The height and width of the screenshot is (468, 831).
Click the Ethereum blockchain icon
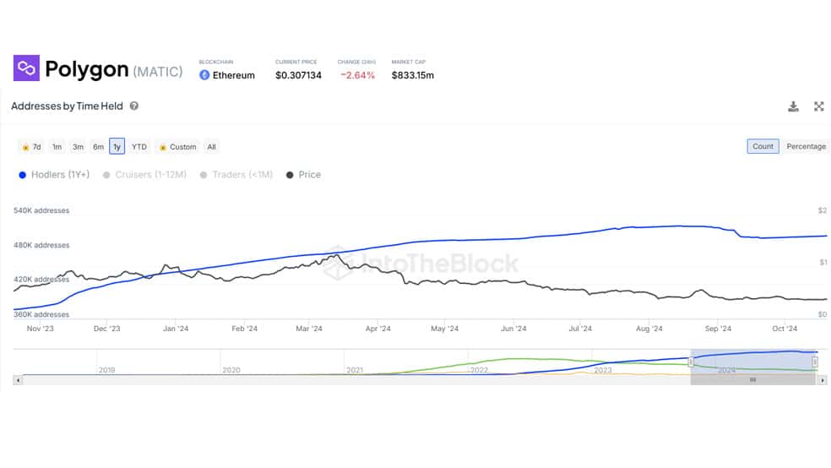pos(204,75)
